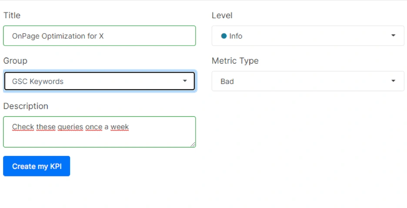Click the Metric Type dropdown caret
The image size is (407, 208).
[393, 81]
